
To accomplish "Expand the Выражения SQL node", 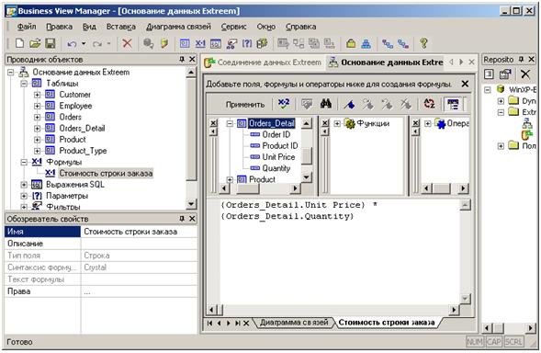I will 24,185.
